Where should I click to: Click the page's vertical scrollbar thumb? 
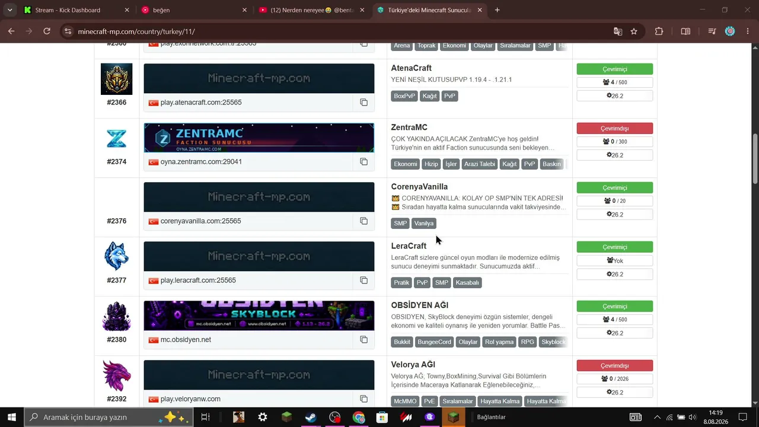click(x=755, y=159)
